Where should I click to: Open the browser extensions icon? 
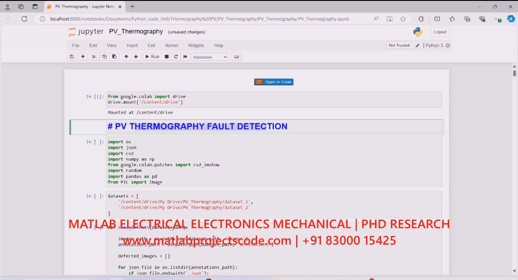(x=421, y=19)
